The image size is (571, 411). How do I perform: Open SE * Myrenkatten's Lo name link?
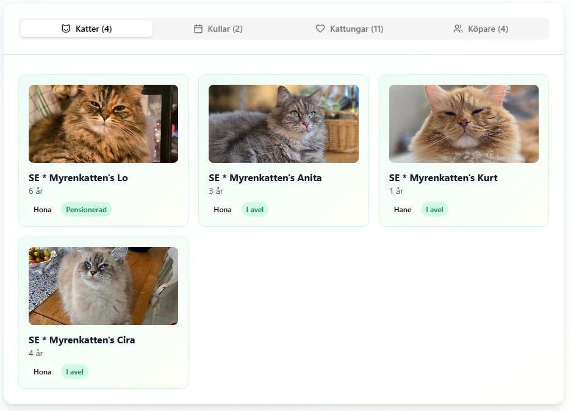[78, 178]
